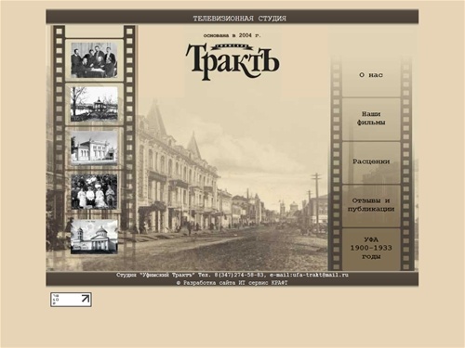Click "Разработка сайта ИТ сервис КРАФТ" credit

point(232,282)
